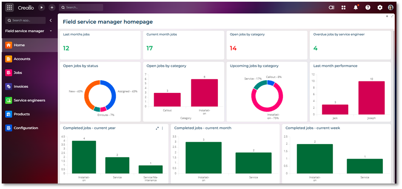Go to the Accounts section
Screen dimensions: 402x189
tap(22, 59)
